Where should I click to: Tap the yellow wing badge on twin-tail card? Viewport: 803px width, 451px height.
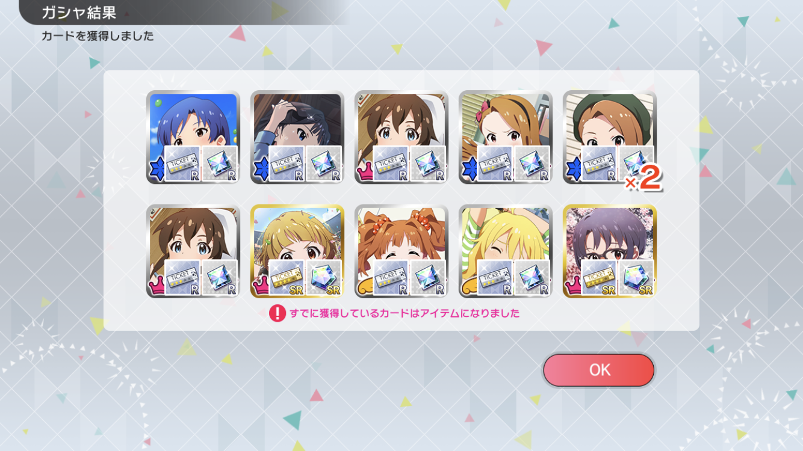[365, 287]
